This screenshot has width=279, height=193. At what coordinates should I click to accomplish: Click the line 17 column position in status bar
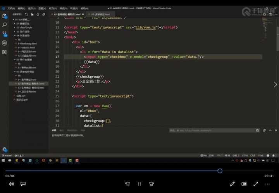pyautogui.click(x=224, y=156)
